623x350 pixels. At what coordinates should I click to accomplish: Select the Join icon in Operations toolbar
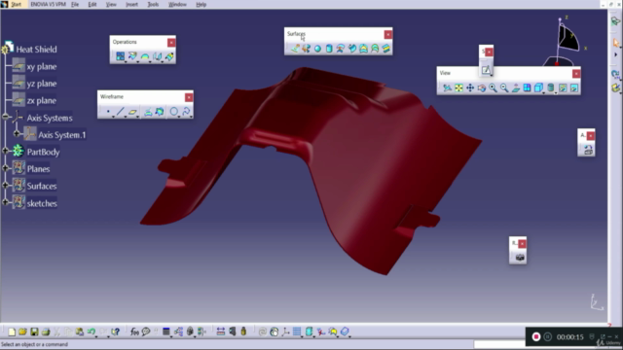pos(120,56)
